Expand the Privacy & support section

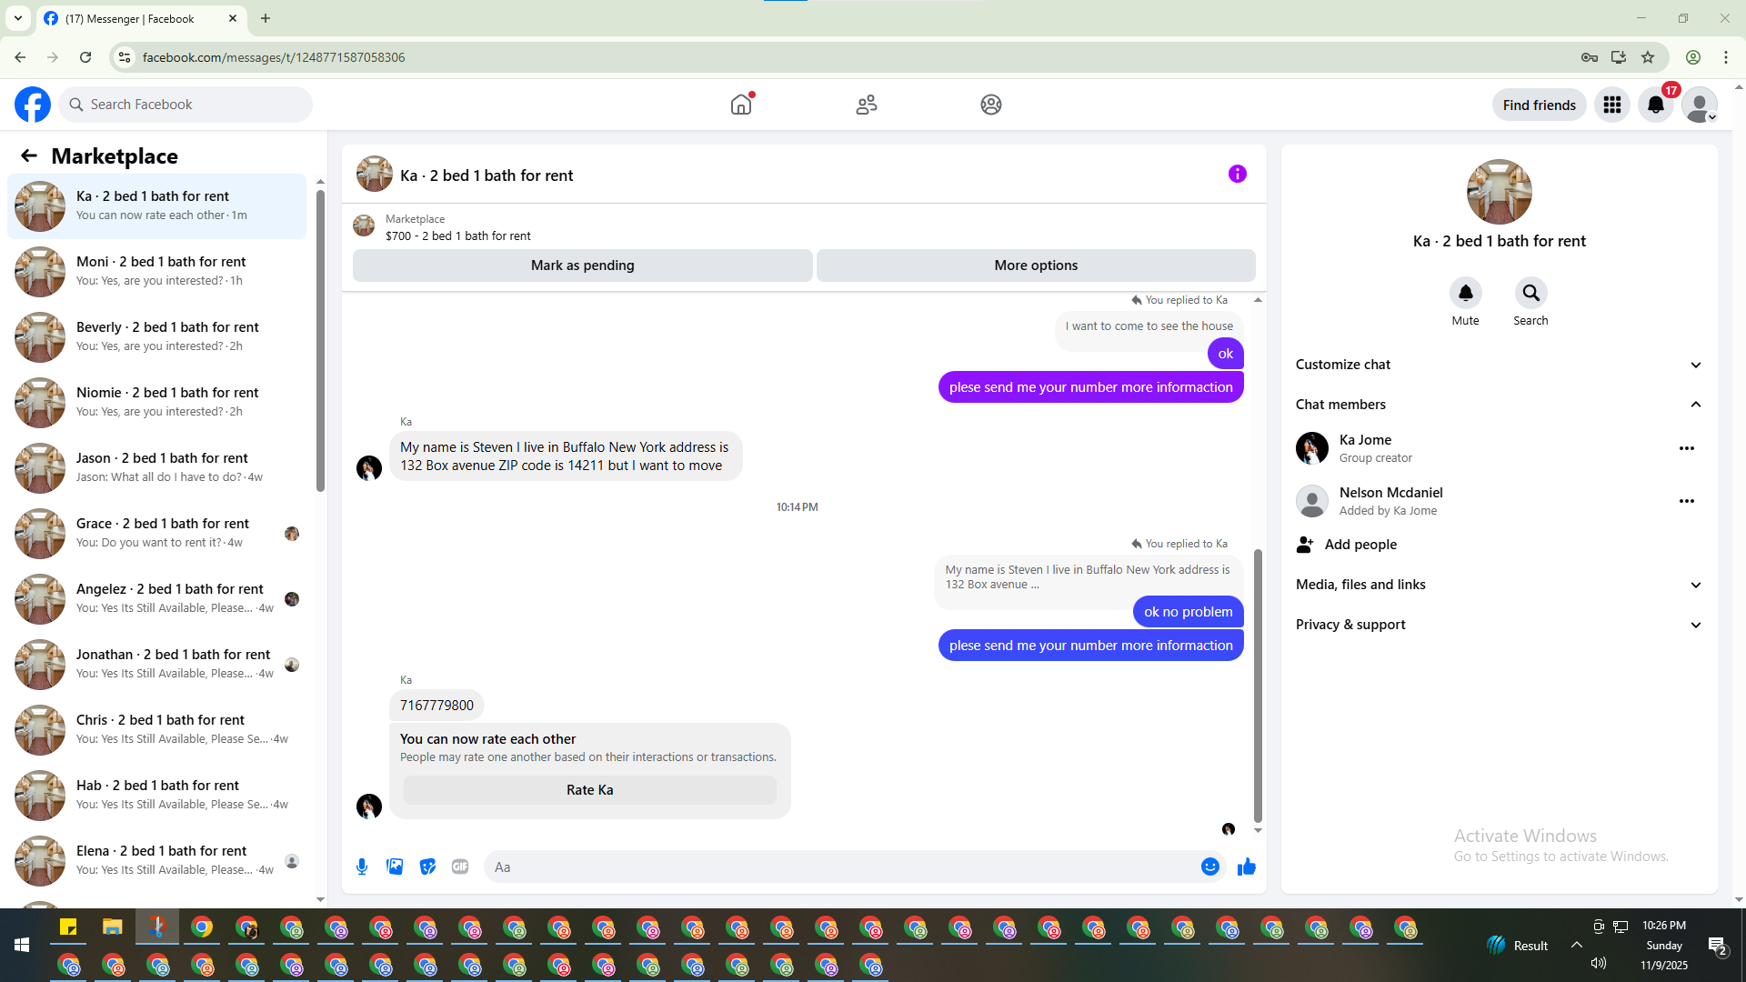point(1500,625)
